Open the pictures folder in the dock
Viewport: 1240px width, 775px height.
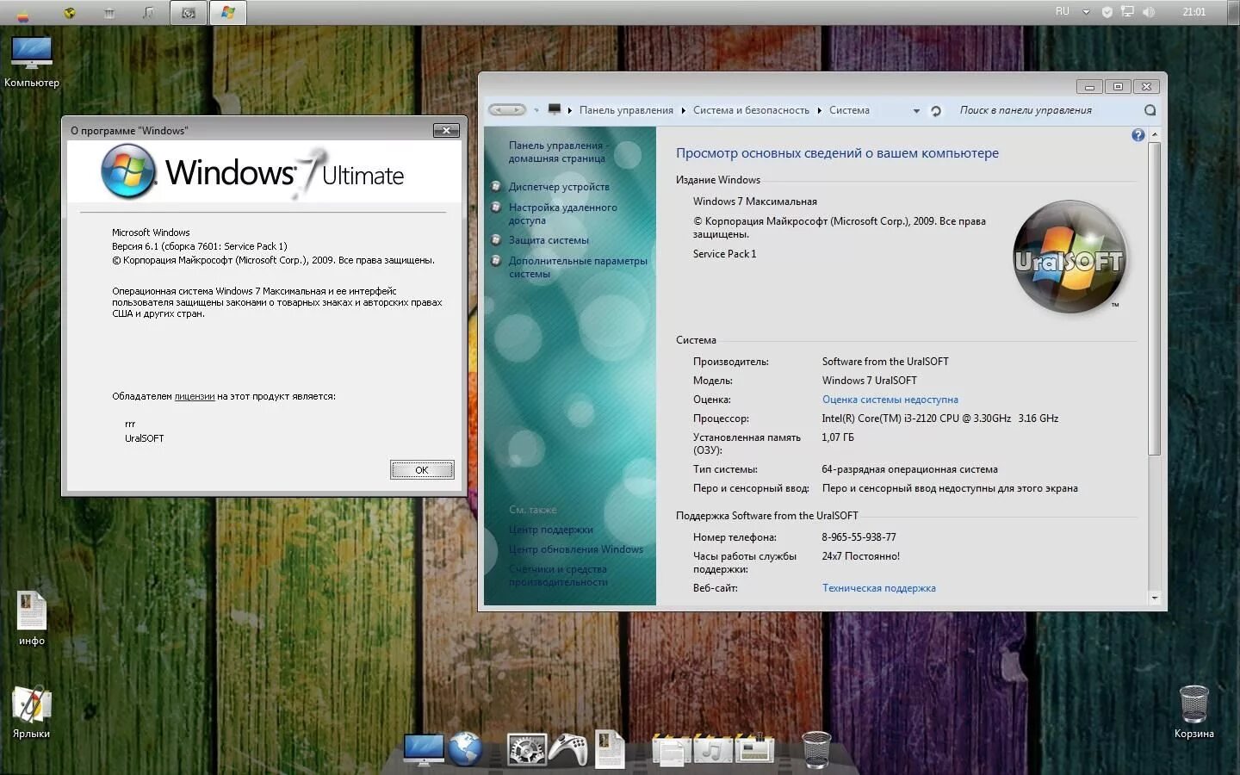coord(755,749)
